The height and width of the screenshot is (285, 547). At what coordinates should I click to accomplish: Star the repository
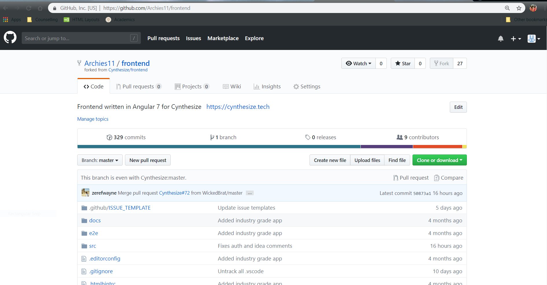pos(403,63)
